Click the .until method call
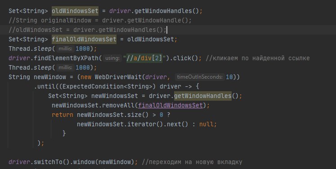 46,86
